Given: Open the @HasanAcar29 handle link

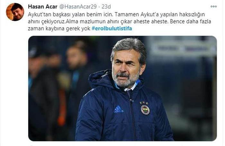Looking at the screenshot, I should tap(78, 7).
